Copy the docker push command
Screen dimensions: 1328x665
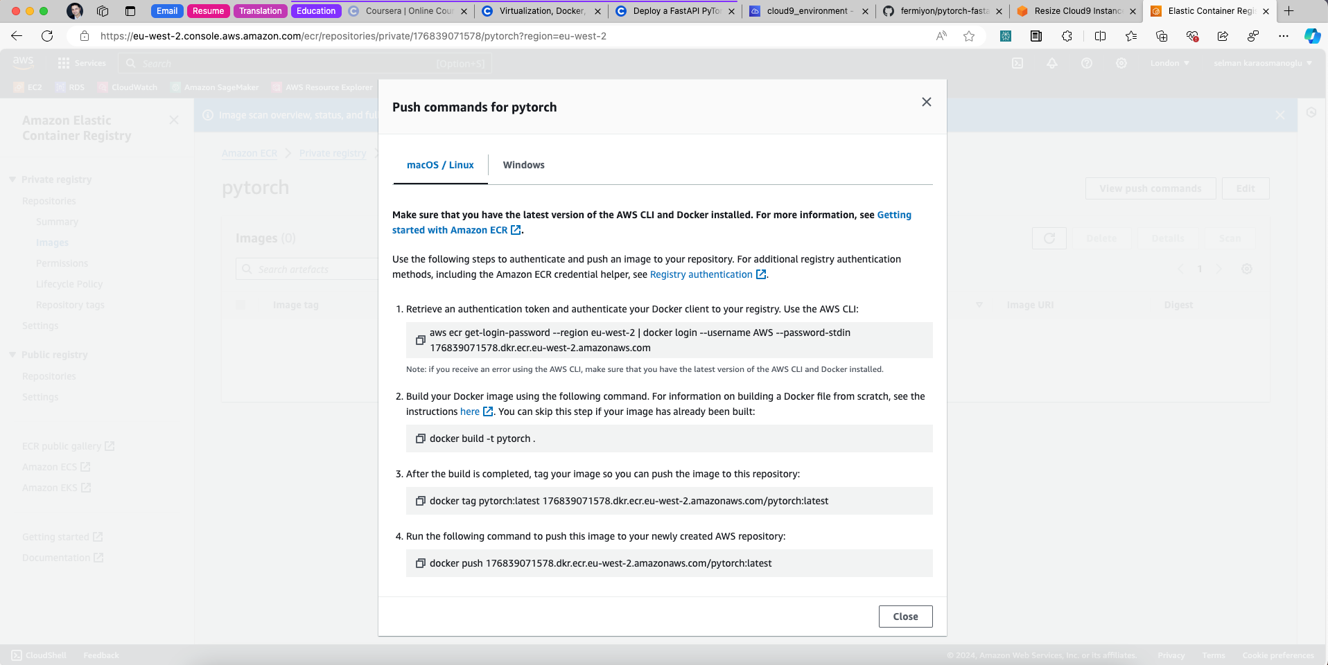click(x=420, y=563)
